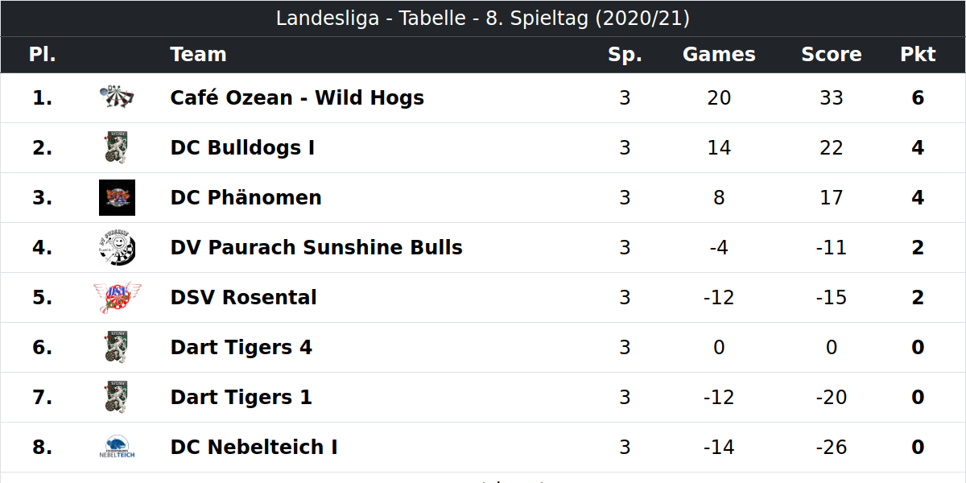Click the Games column header
The width and height of the screenshot is (966, 483).
tap(719, 55)
